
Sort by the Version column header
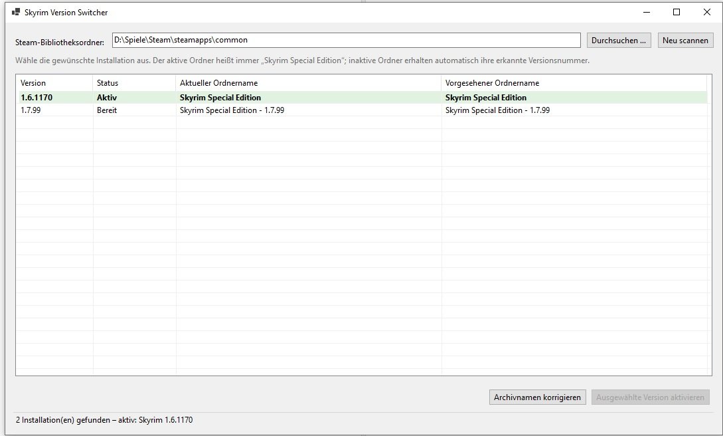tap(54, 83)
